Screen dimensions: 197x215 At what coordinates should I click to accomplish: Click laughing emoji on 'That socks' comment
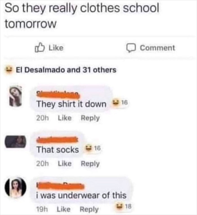[x=89, y=148]
